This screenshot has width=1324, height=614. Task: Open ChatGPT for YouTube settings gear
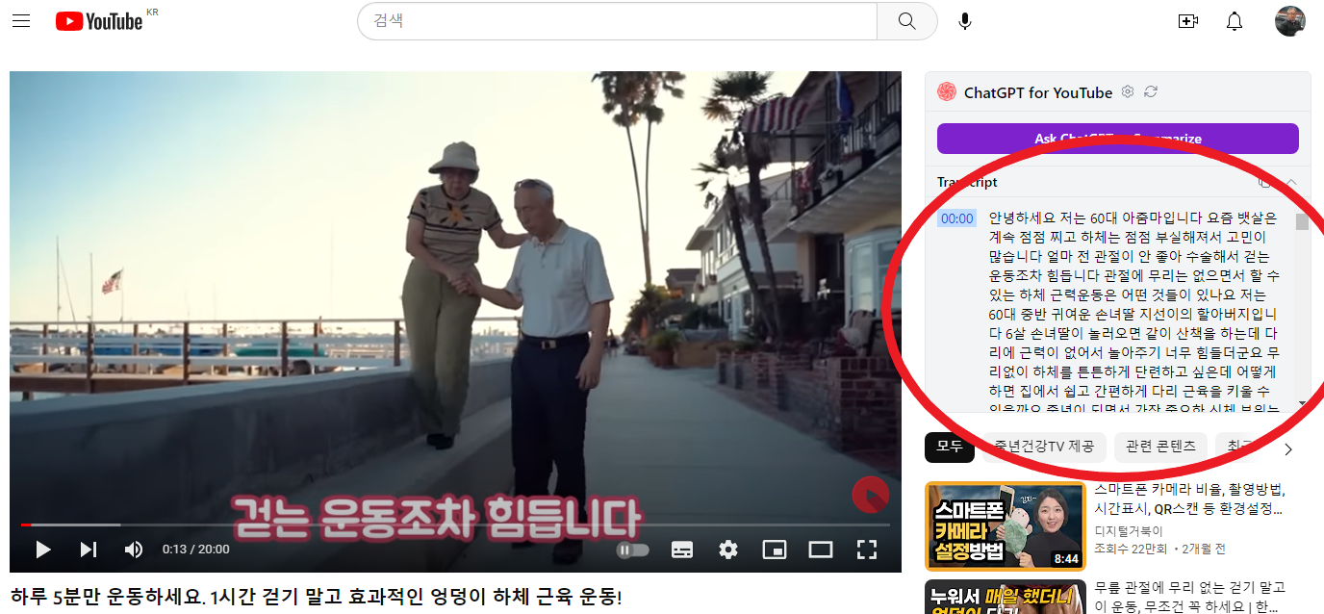click(1127, 93)
